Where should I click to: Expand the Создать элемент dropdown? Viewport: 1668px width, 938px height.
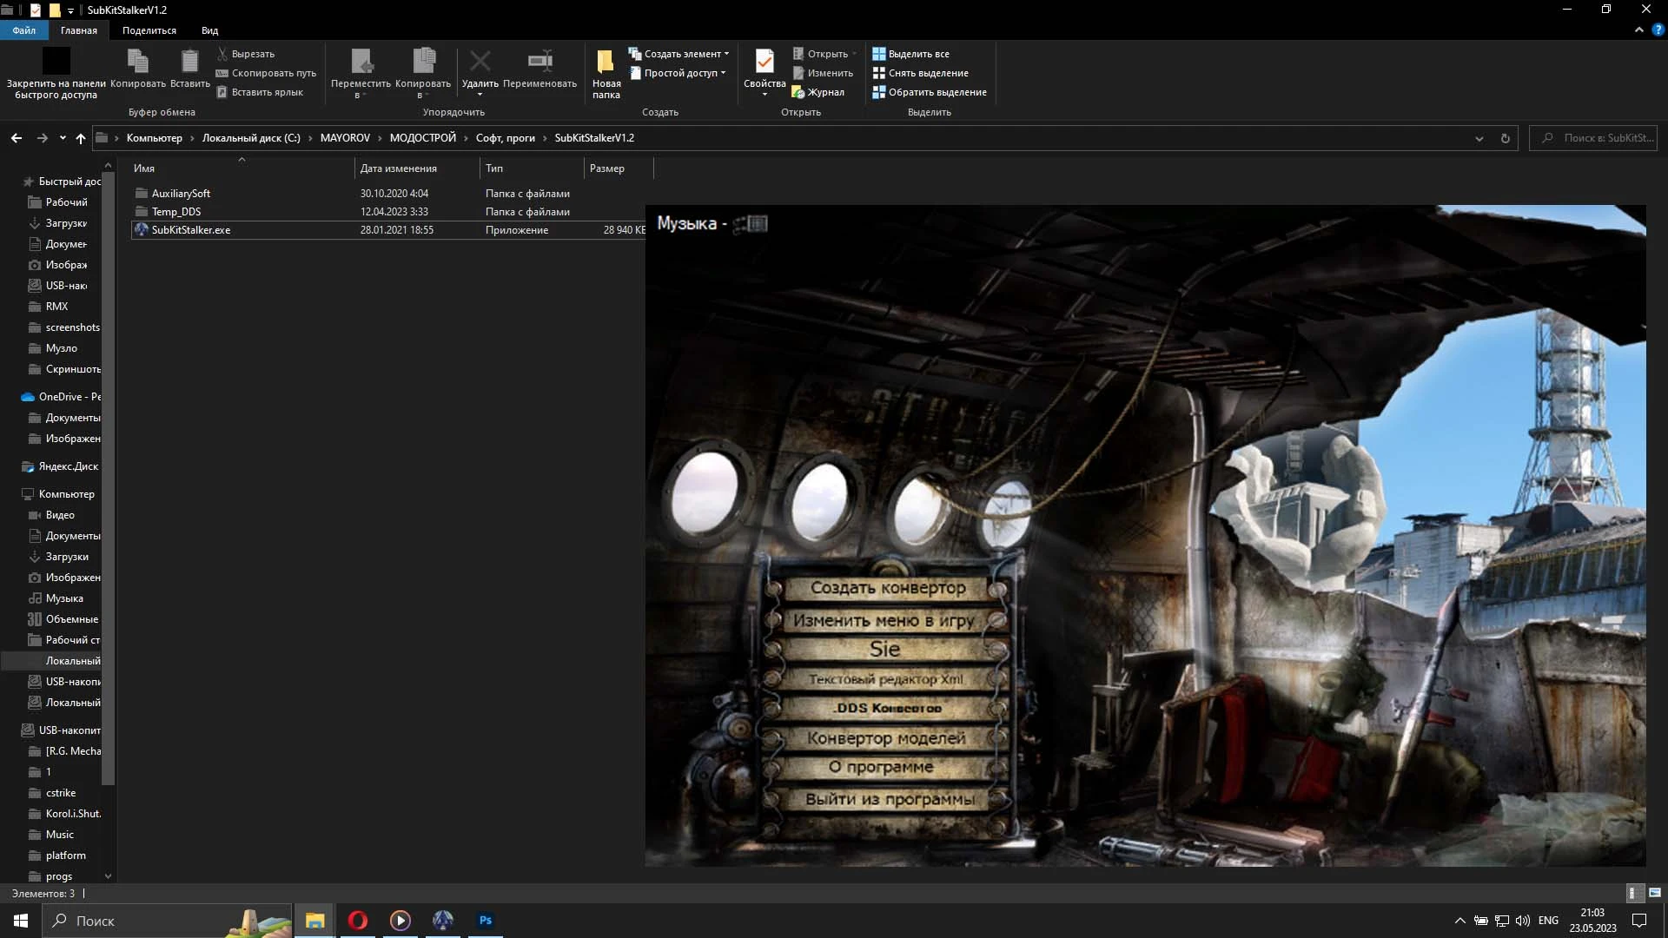(725, 53)
